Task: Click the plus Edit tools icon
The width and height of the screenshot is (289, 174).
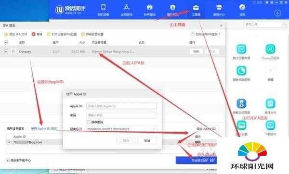Action: (x=270, y=71)
